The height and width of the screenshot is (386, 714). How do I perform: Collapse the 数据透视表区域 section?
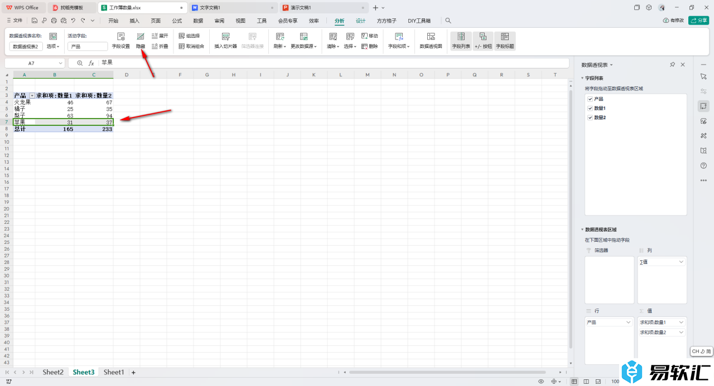pos(582,229)
